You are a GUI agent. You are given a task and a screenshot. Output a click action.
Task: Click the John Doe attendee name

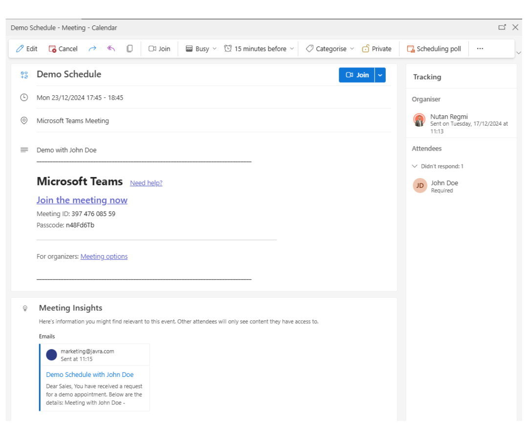[x=444, y=183]
